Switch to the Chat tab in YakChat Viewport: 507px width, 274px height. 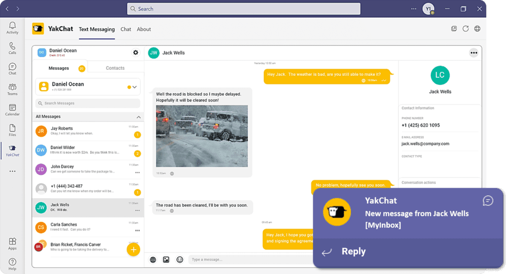[126, 29]
